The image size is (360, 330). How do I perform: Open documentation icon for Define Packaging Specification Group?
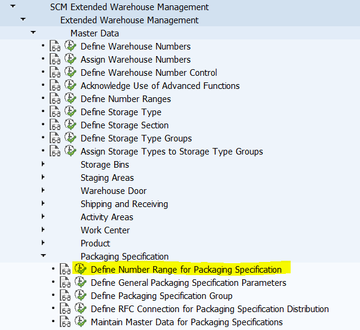pos(65,295)
